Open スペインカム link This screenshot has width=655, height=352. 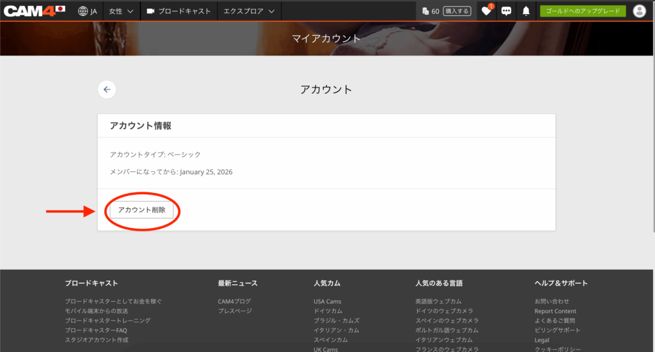click(x=331, y=339)
